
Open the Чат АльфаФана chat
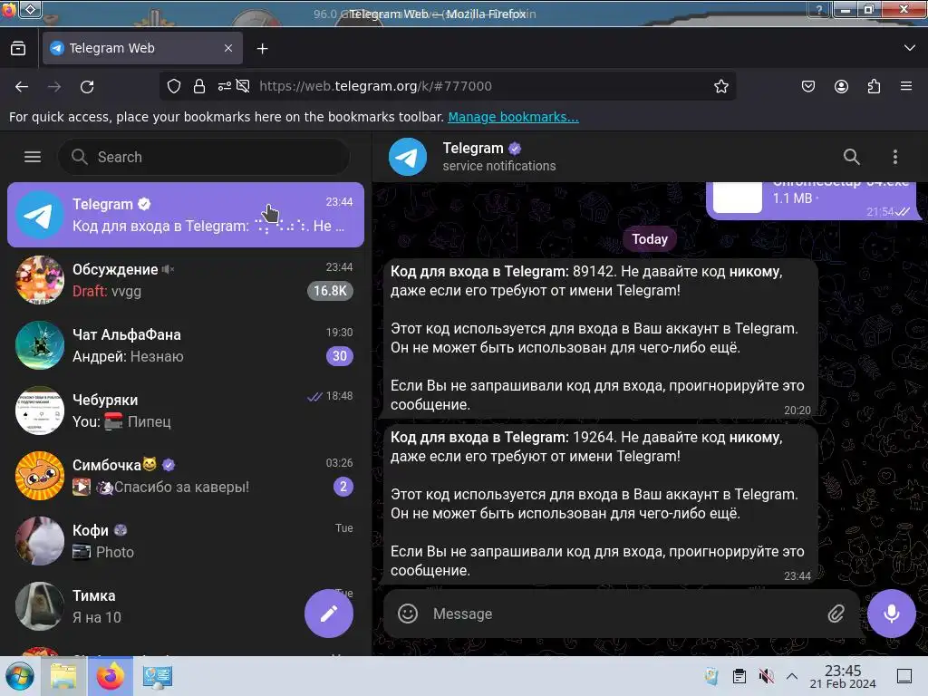[x=186, y=345]
